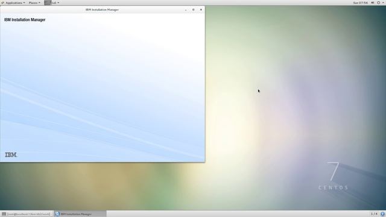Open the volume speaker icon

tap(373, 2)
